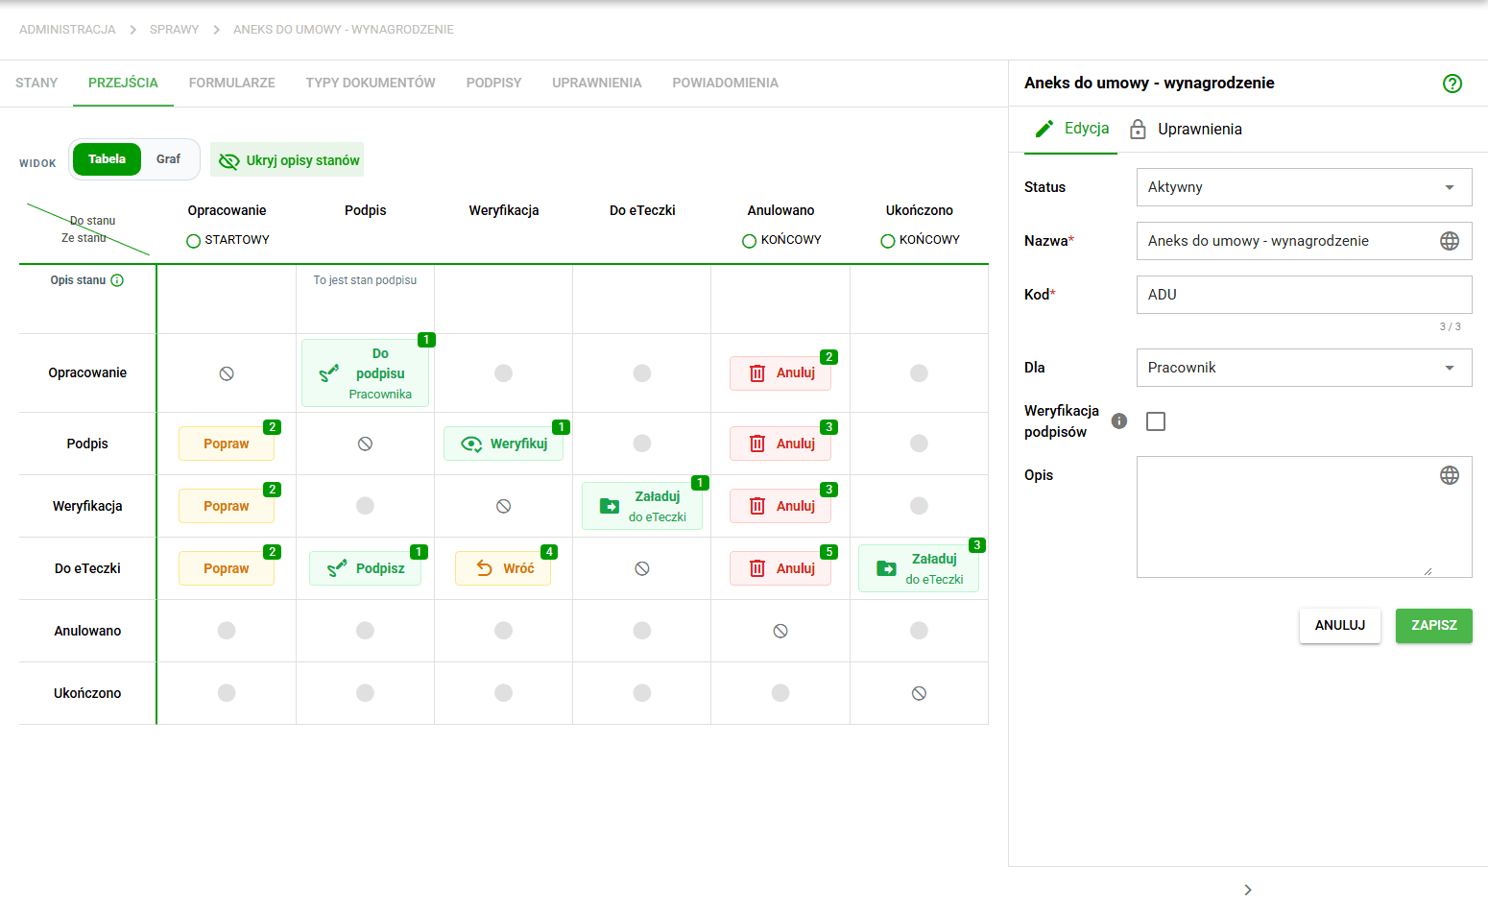Click the blocked icon in the Opracowanie row
The image size is (1488, 912).
(227, 373)
